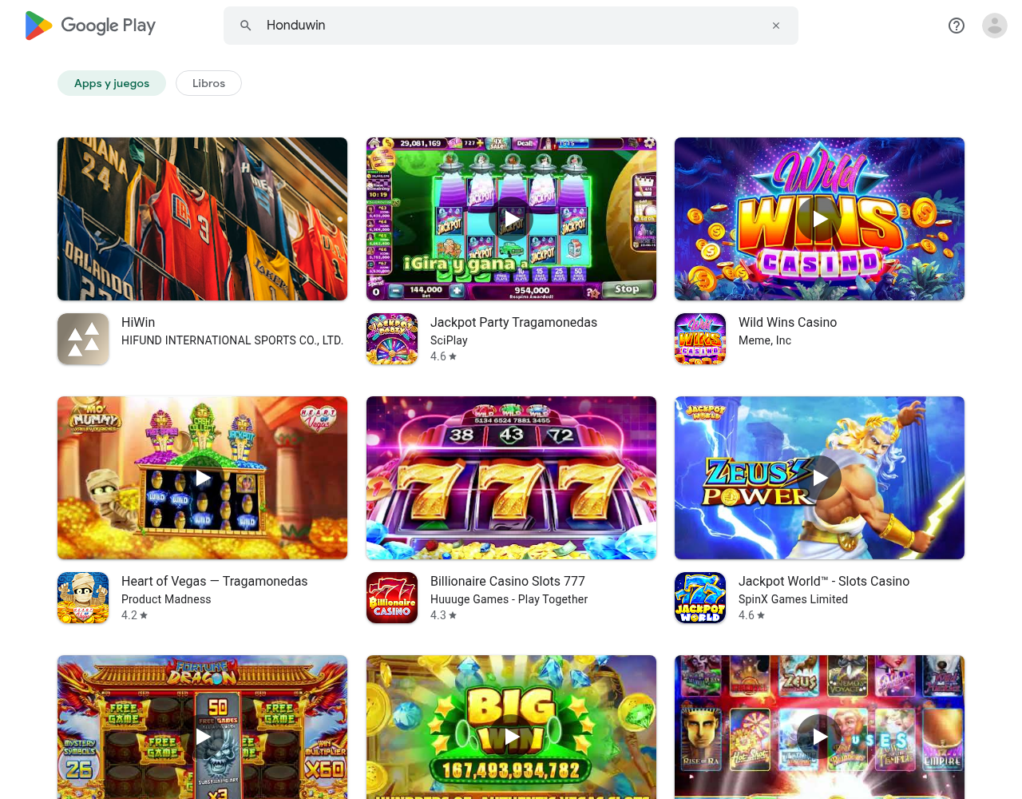Screen dimensions: 1022x799
Task: Play the Jackpot Party trailer video
Action: (511, 219)
